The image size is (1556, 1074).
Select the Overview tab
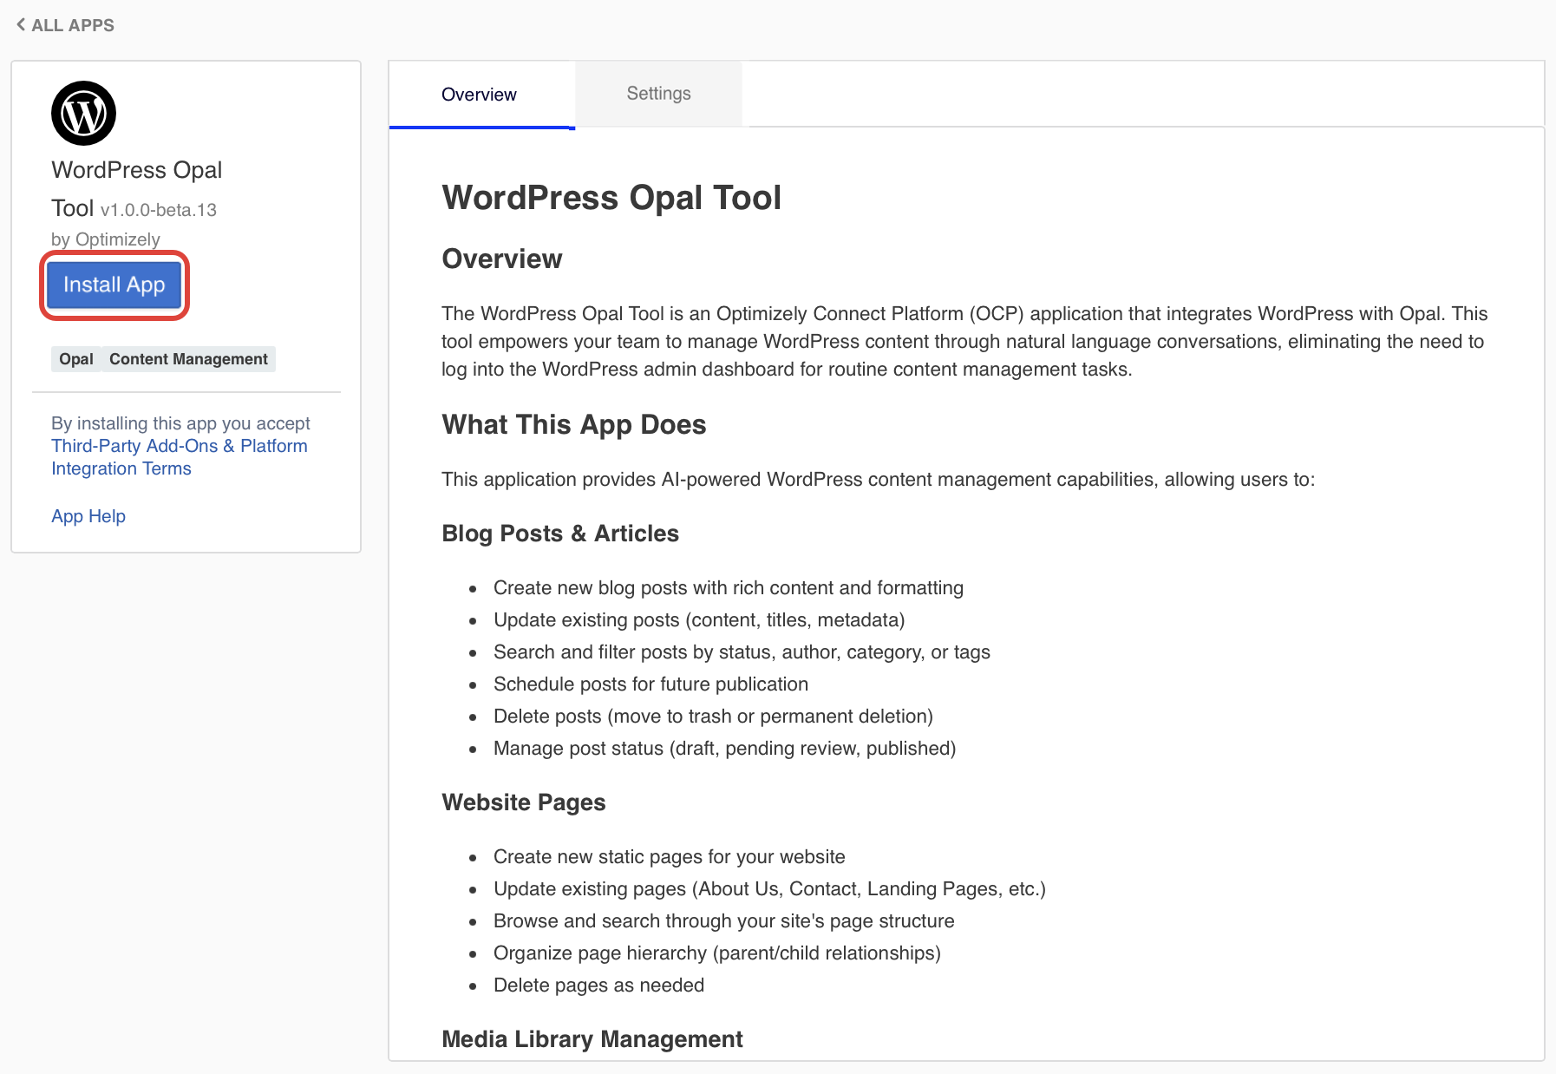coord(479,95)
